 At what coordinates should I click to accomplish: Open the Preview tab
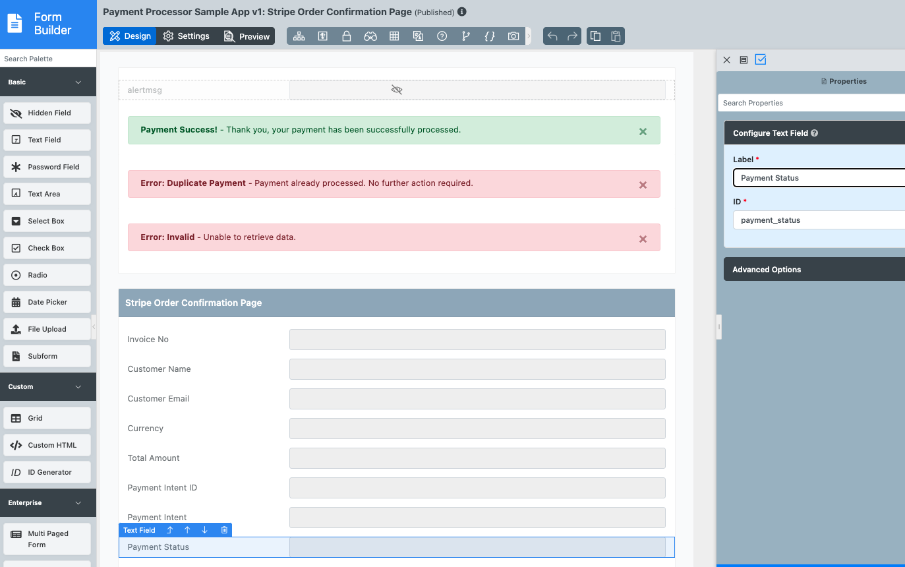pos(247,36)
